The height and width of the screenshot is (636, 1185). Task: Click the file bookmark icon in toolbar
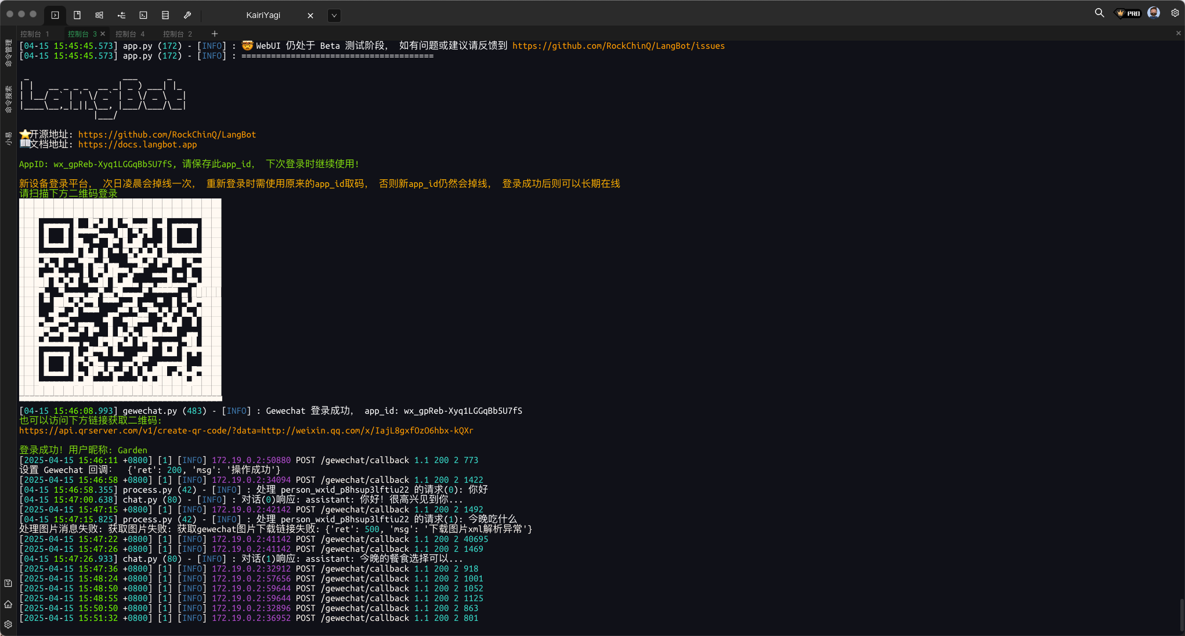point(77,15)
